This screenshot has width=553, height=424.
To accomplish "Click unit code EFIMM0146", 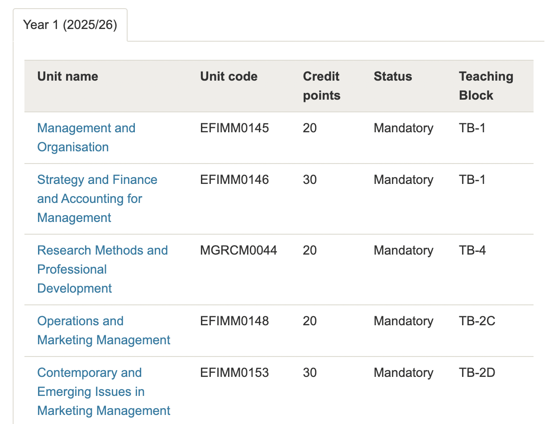I will [x=234, y=180].
